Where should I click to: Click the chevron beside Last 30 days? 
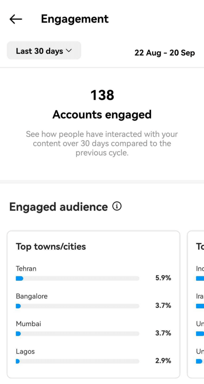point(68,51)
